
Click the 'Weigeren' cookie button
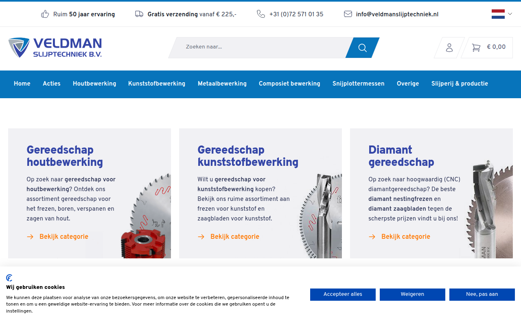(412, 295)
